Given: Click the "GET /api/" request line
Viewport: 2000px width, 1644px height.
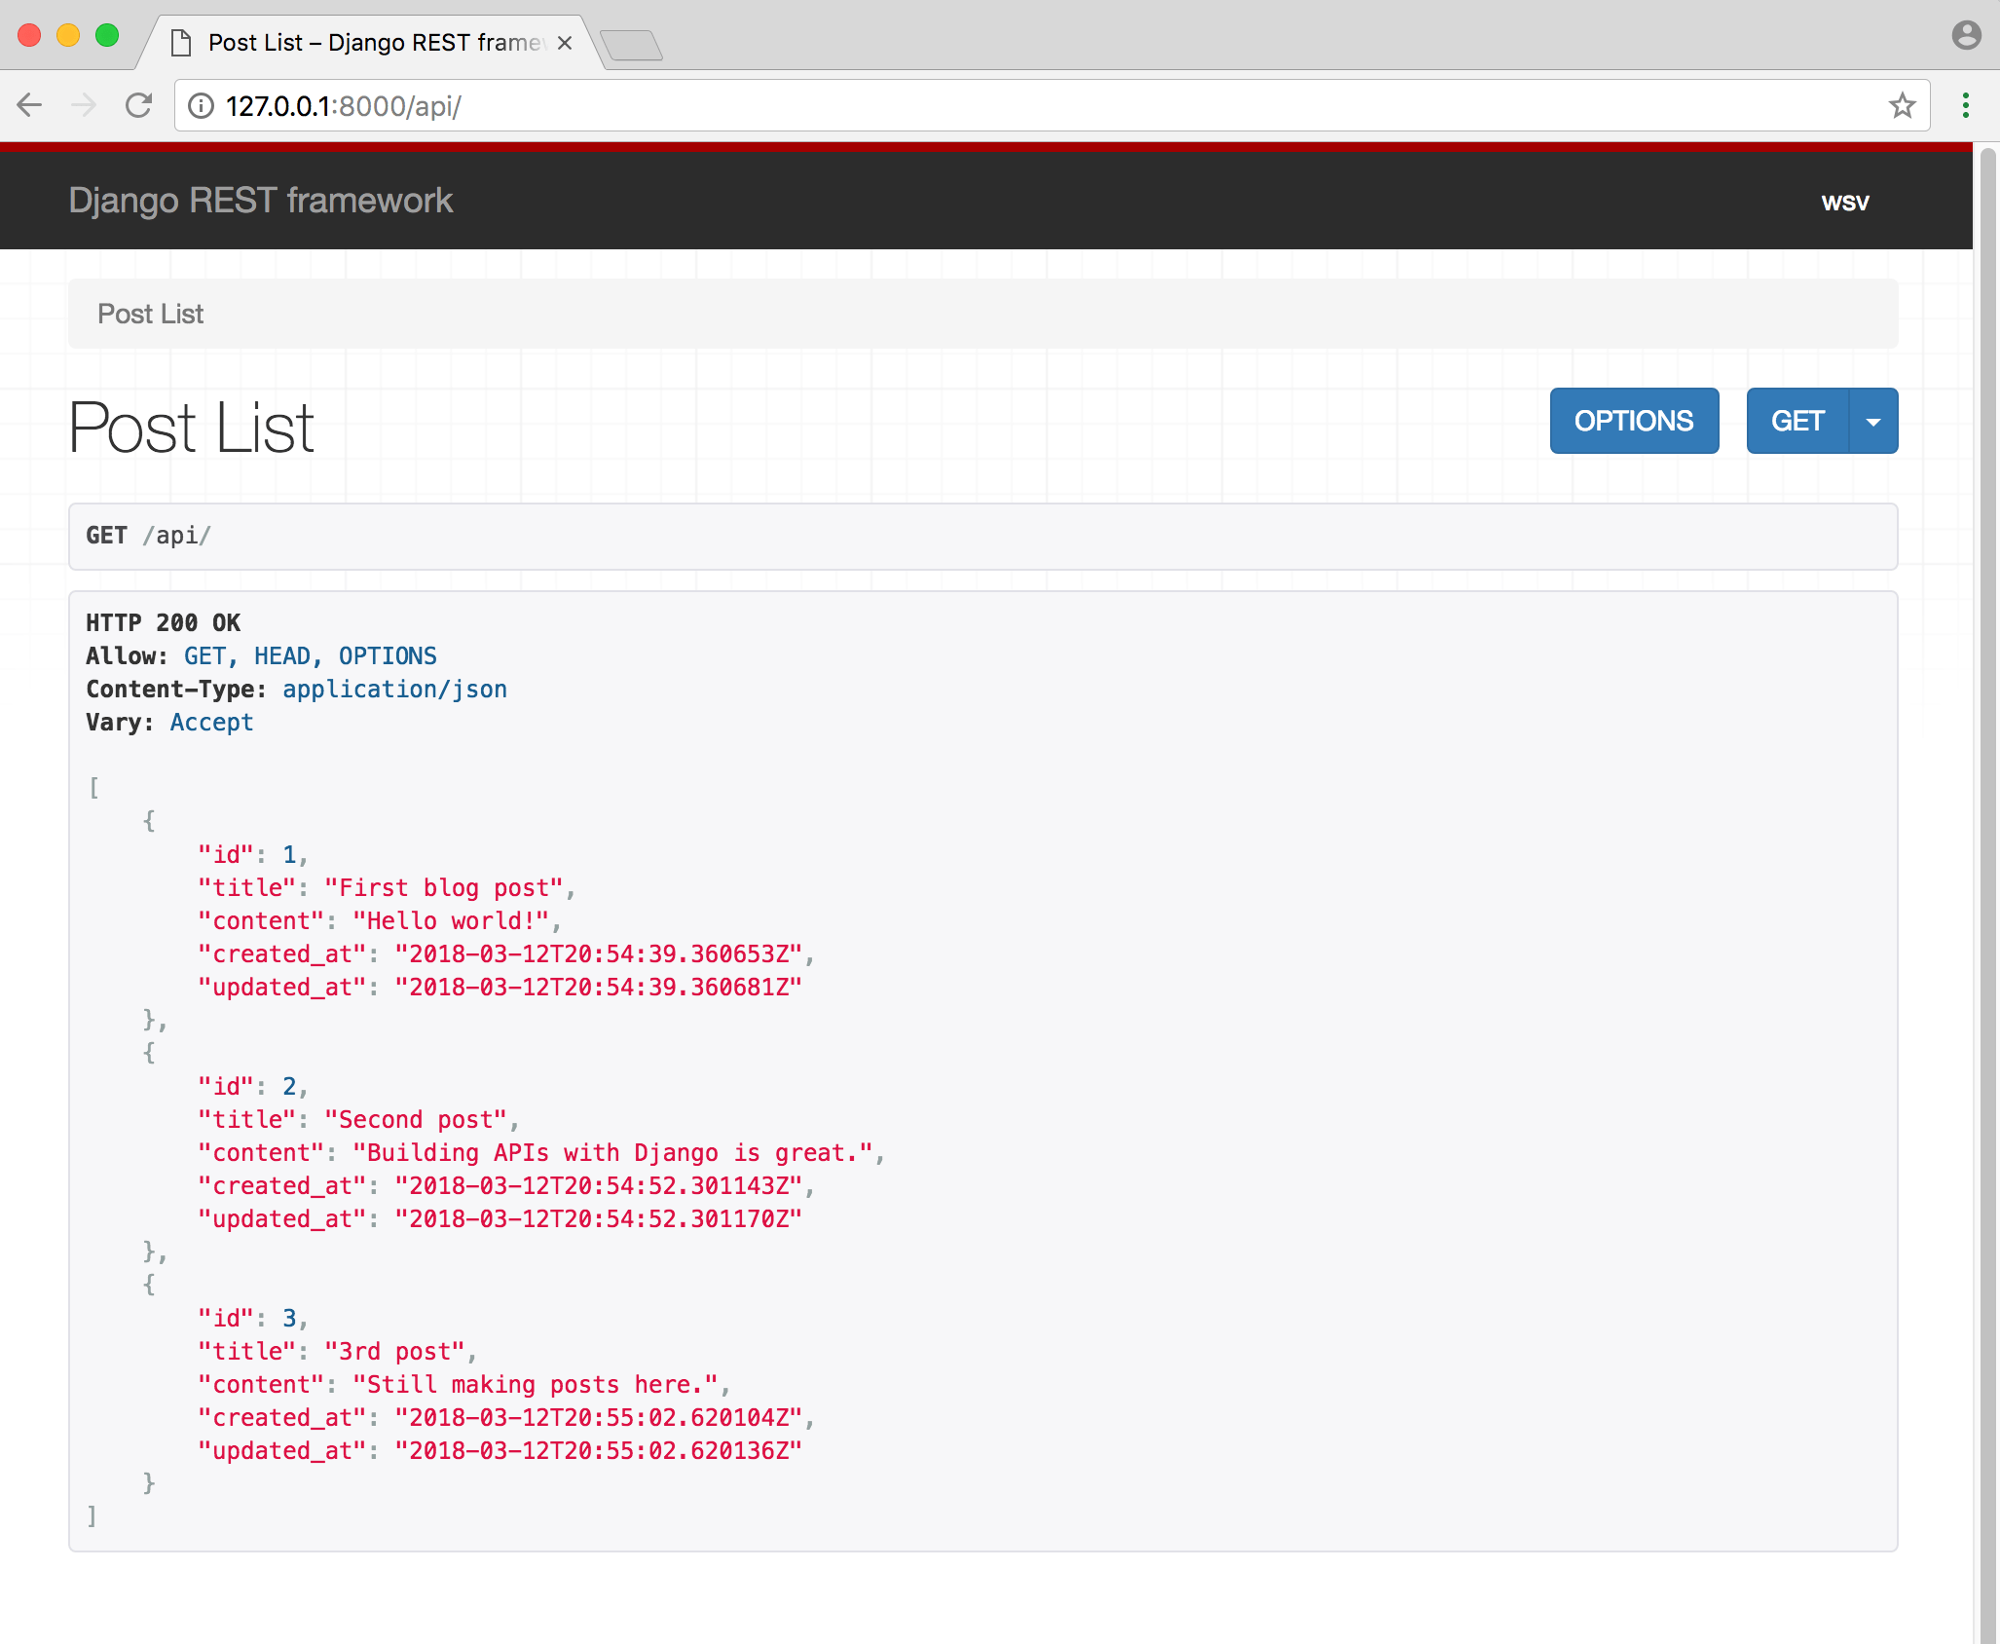Looking at the screenshot, I should (x=148, y=536).
